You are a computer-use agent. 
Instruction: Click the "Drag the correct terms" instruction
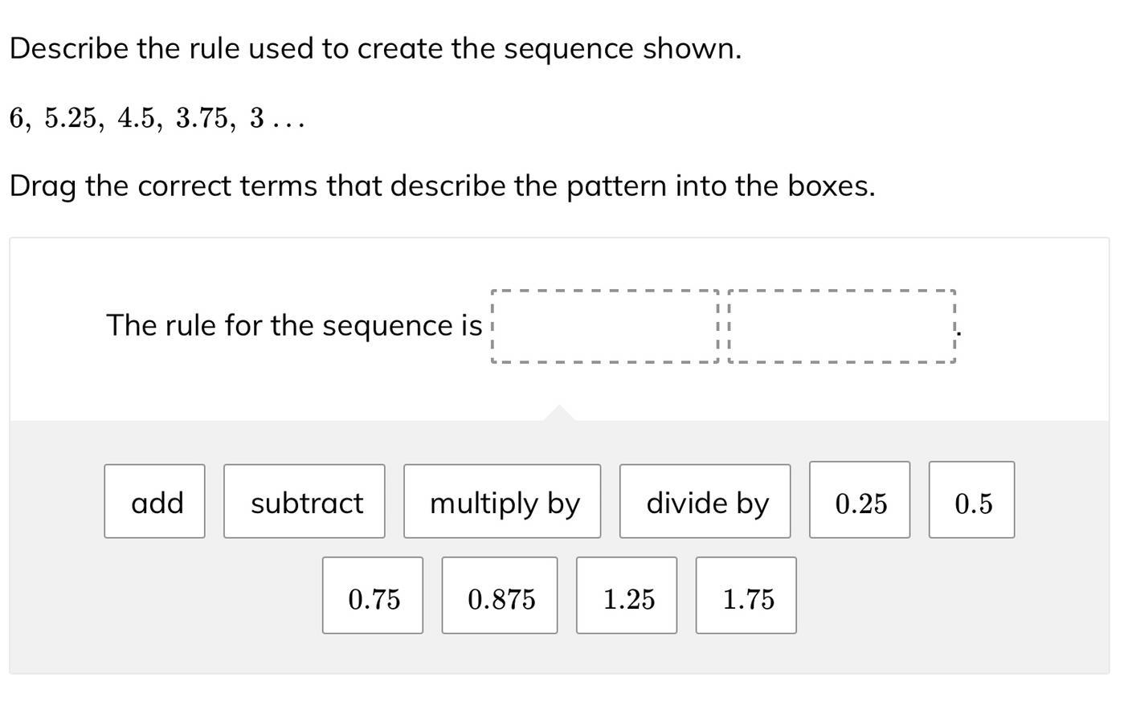442,186
